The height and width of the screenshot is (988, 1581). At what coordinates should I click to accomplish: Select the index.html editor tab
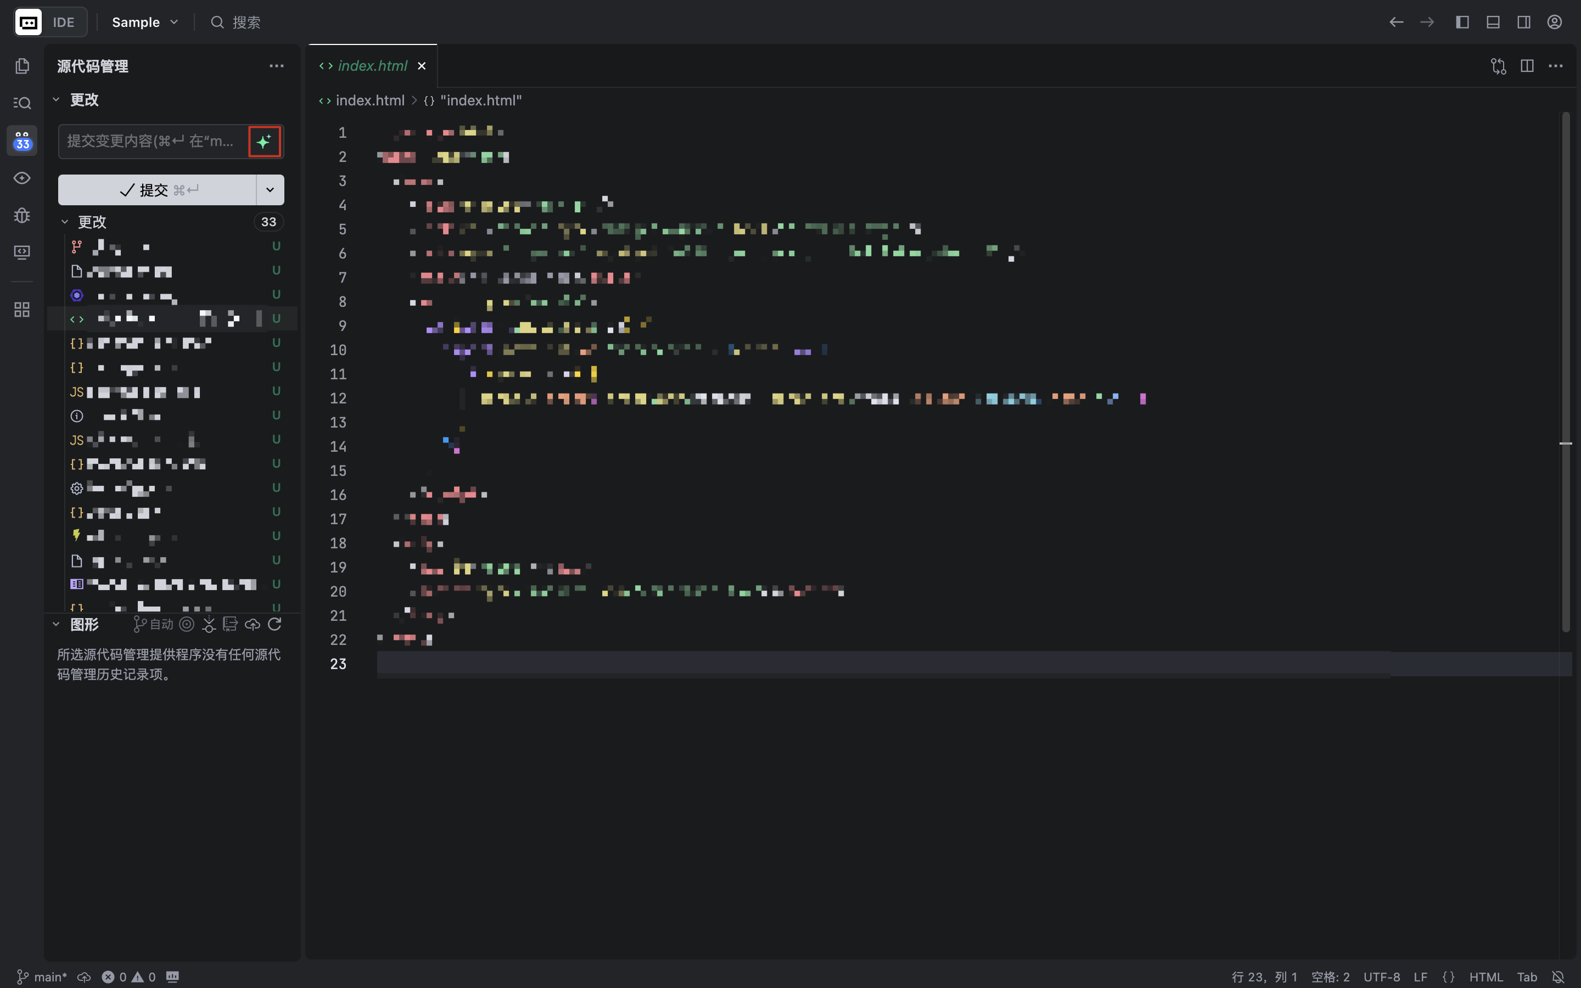(372, 66)
